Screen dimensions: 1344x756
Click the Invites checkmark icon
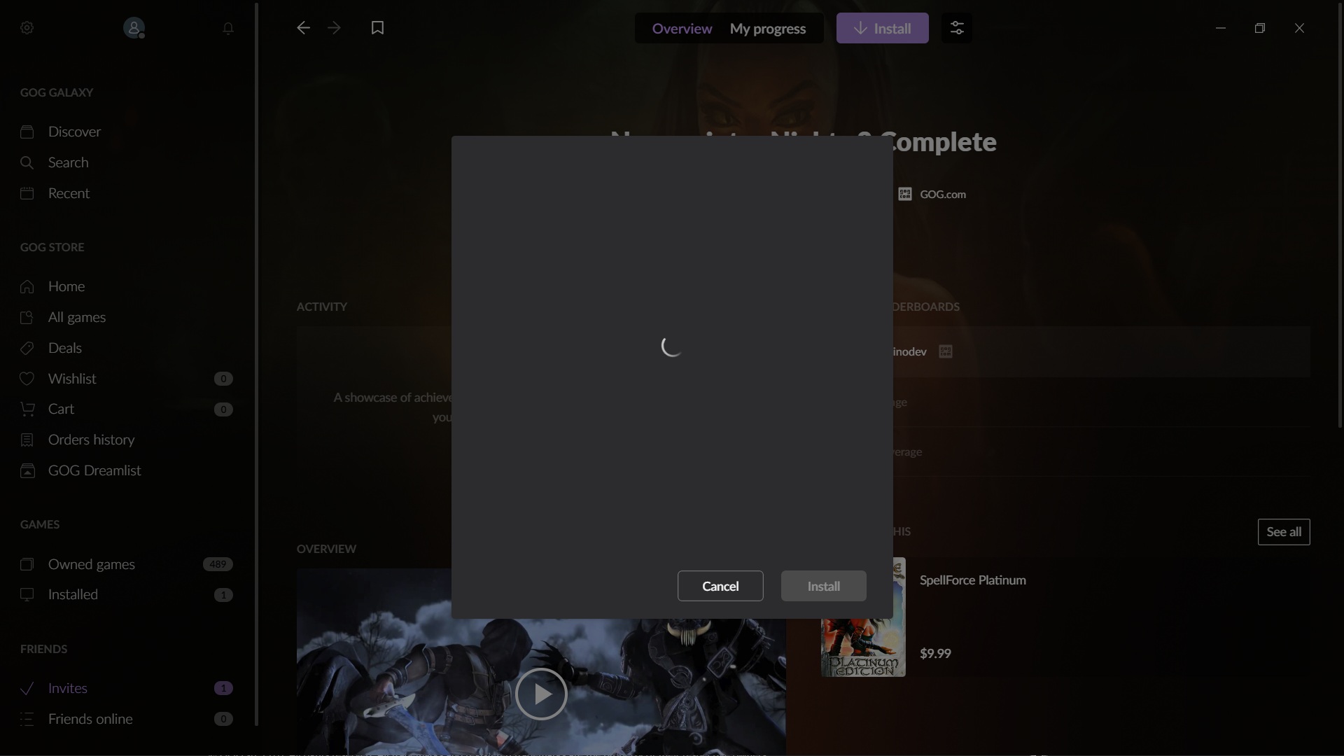point(27,688)
